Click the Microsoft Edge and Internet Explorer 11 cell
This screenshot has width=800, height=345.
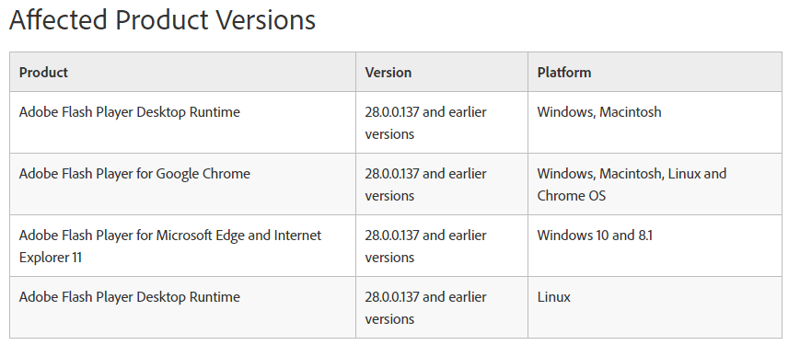[x=182, y=246]
